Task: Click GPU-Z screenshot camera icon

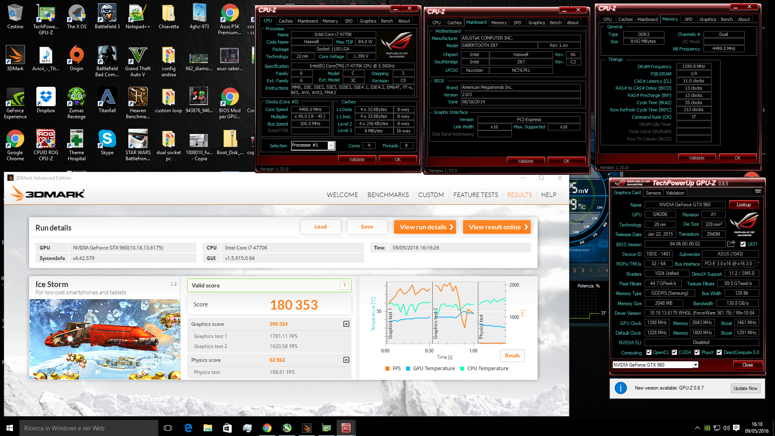Action: [x=758, y=192]
